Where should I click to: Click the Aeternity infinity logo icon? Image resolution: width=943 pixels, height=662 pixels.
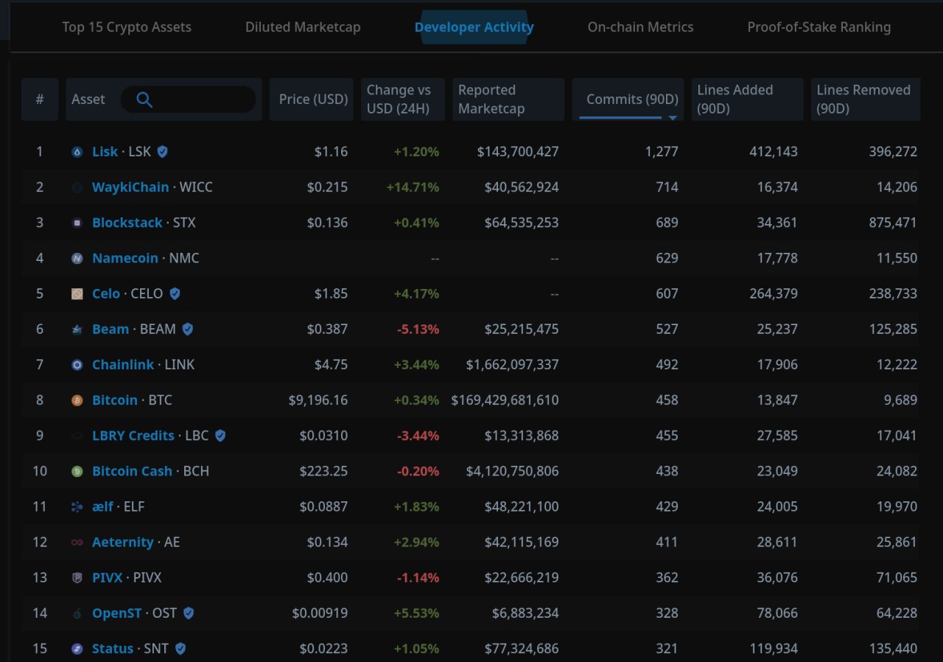click(x=77, y=542)
